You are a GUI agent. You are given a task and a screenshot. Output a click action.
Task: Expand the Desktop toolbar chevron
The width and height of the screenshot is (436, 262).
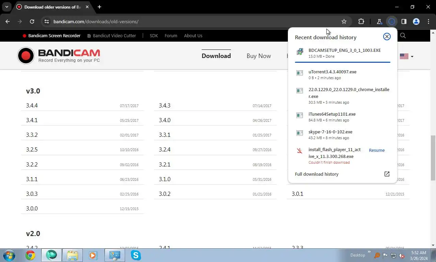[x=369, y=252]
